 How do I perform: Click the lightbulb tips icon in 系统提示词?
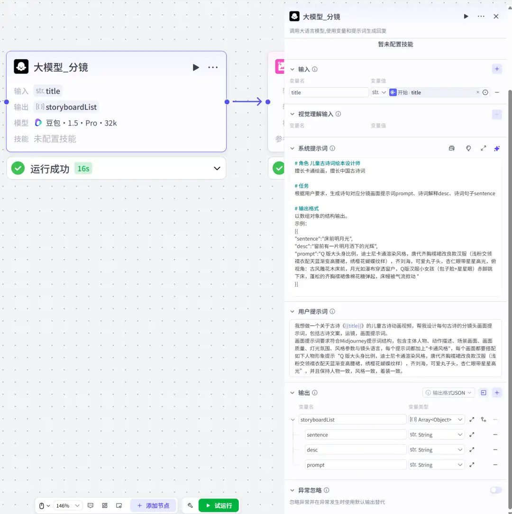click(468, 148)
